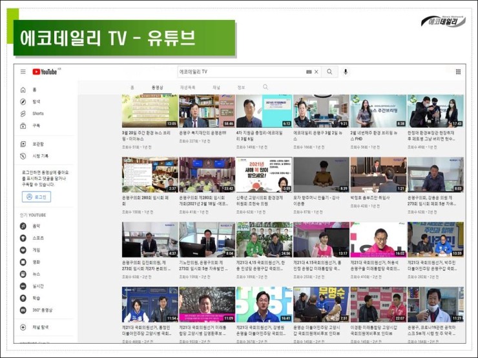The height and width of the screenshot is (358, 478).
Task: Open the 재생목록 playlists tab
Action: coord(188,87)
